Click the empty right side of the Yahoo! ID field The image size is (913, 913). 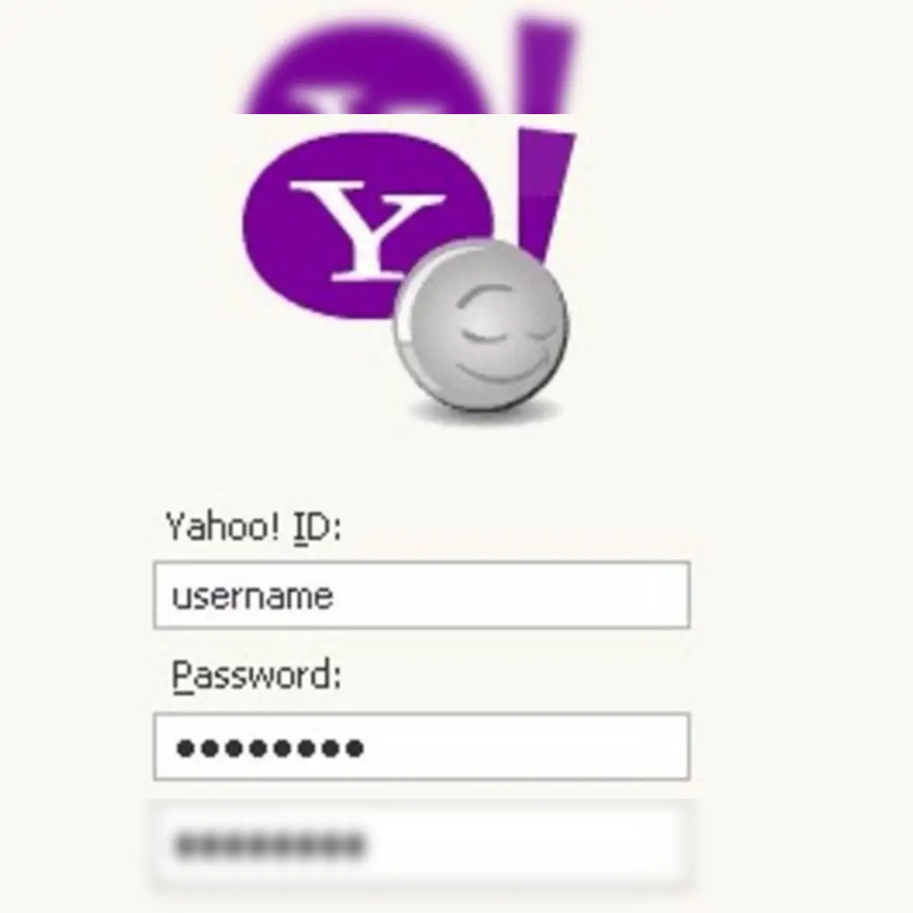533,595
